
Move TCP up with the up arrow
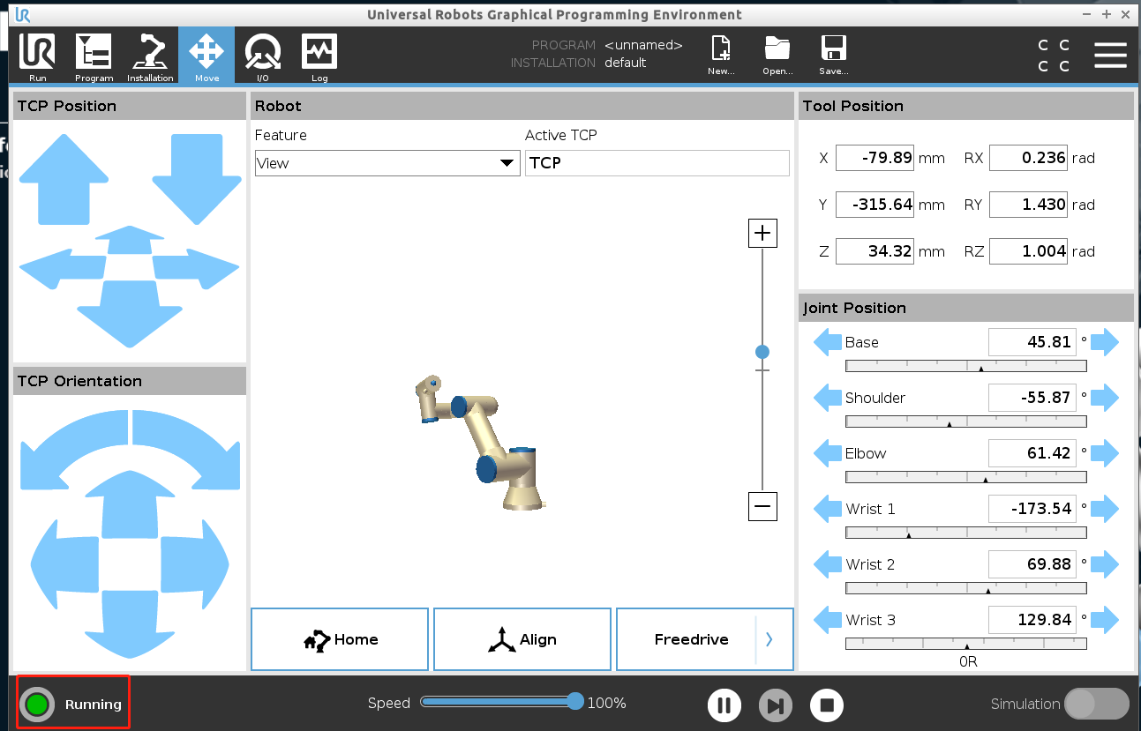pyautogui.click(x=64, y=179)
